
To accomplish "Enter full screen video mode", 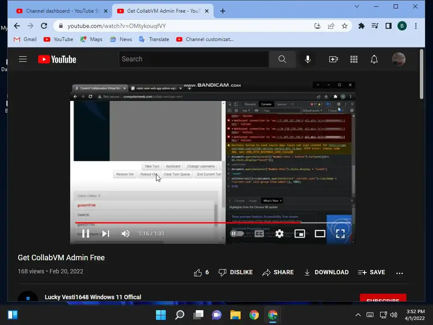I will [x=340, y=234].
